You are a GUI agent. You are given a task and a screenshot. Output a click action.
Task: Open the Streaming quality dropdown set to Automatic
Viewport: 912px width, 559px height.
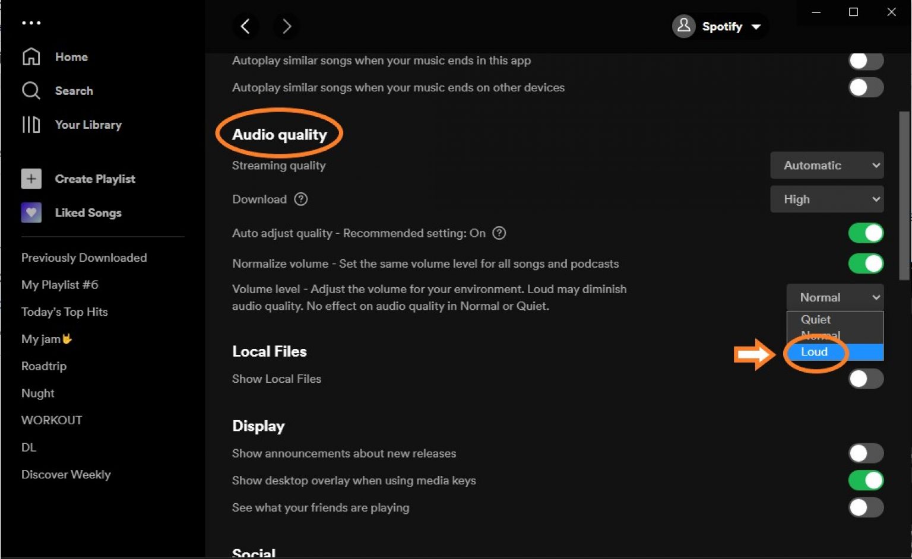click(x=827, y=165)
